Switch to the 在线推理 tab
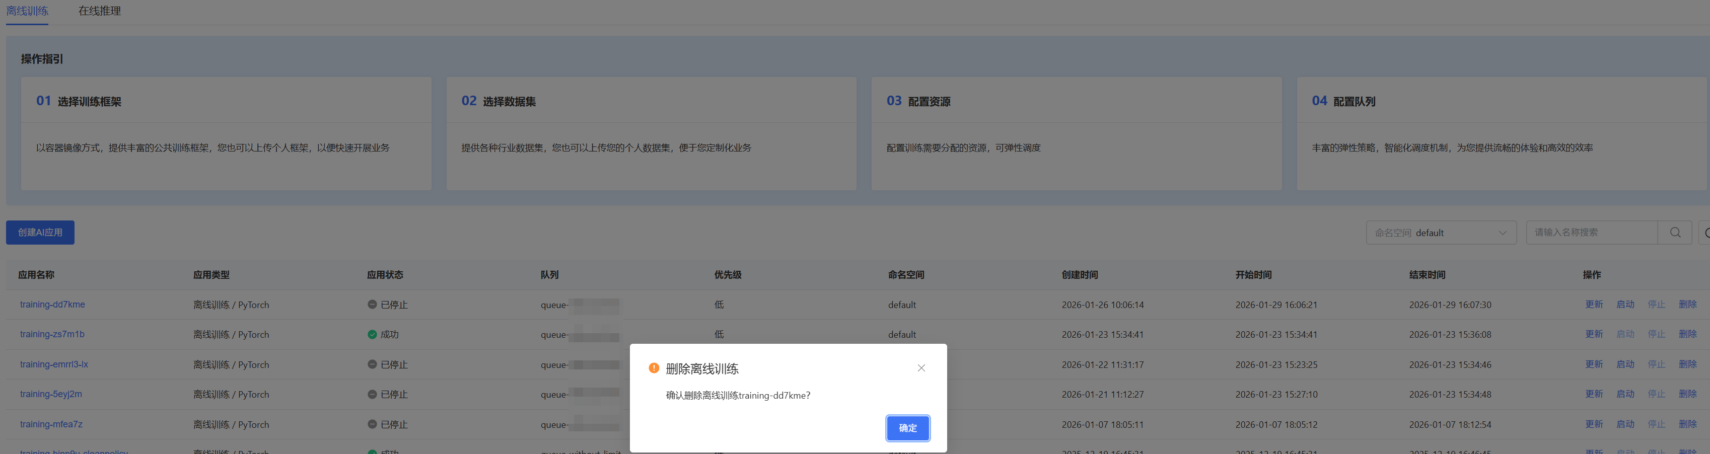The height and width of the screenshot is (454, 1710). point(100,11)
